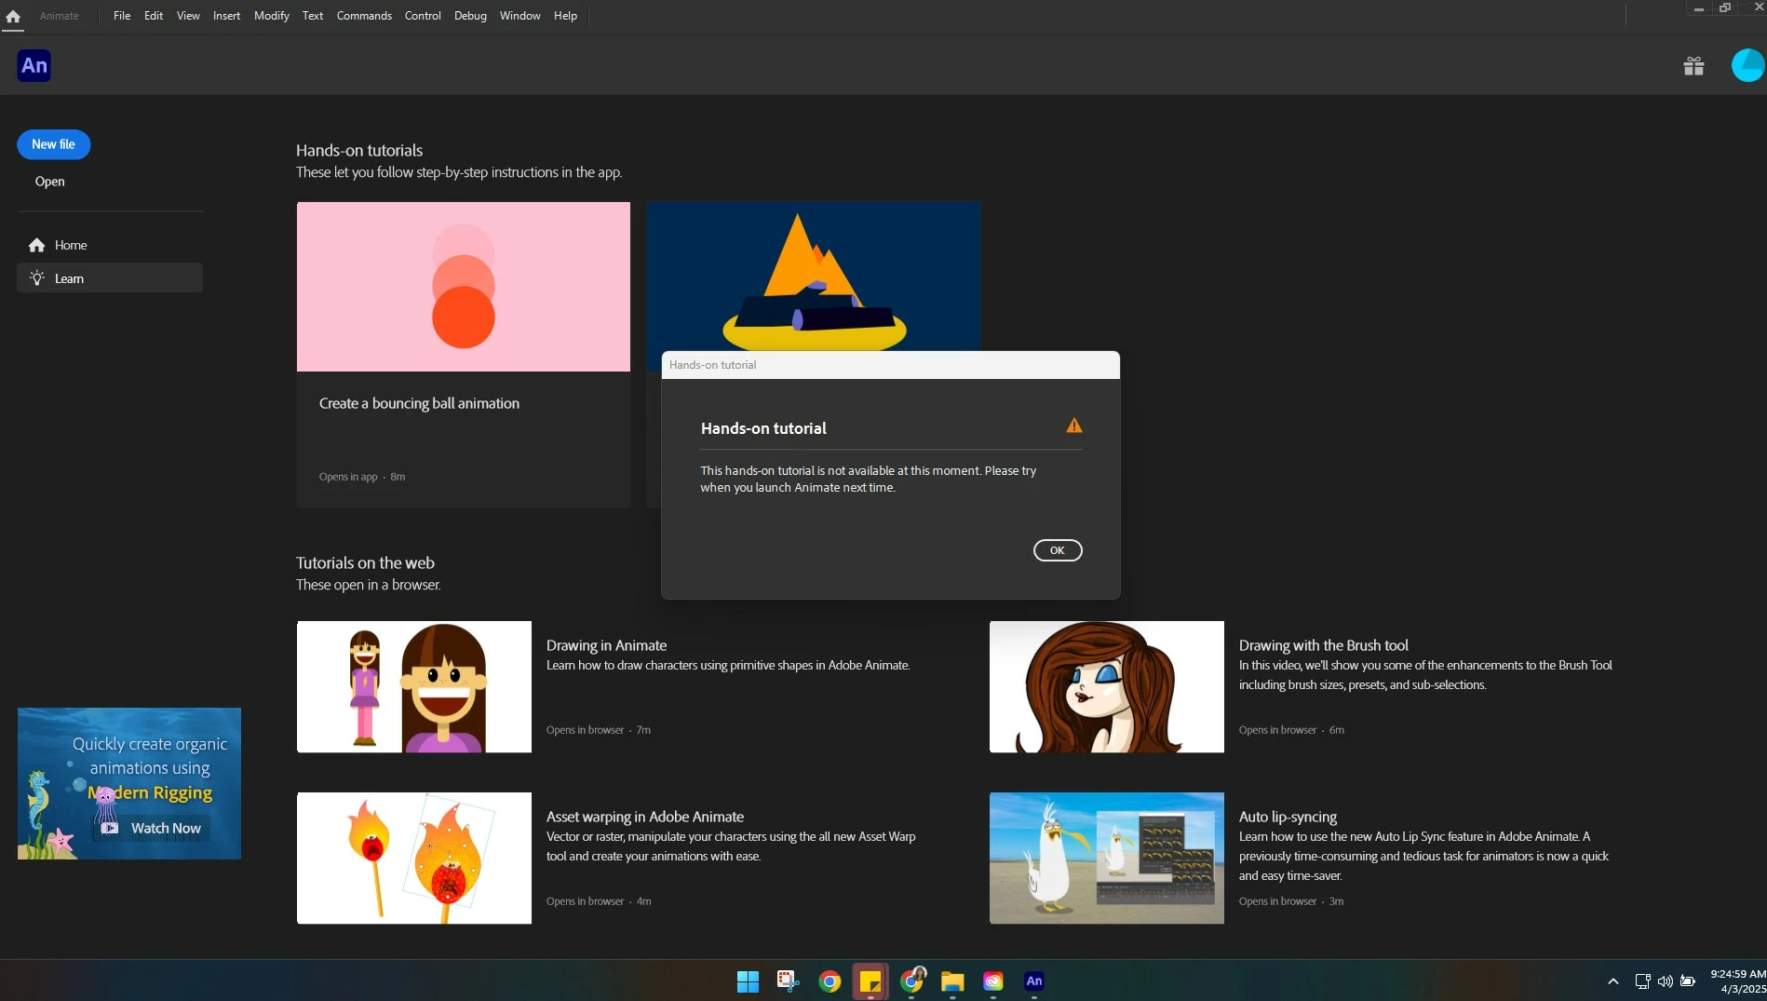Go to the Home section
This screenshot has width=1767, height=1001.
[110, 245]
